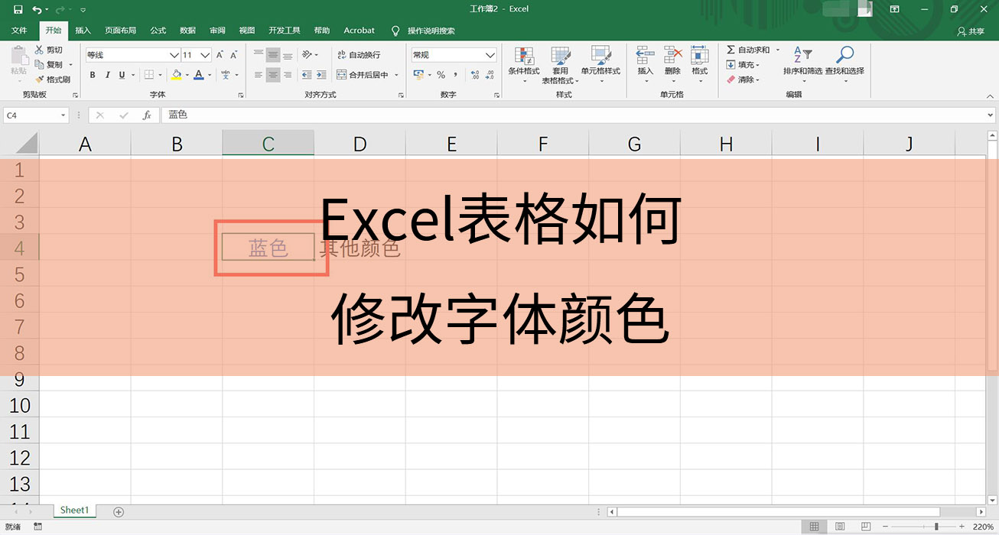
Task: Click the insert function fx icon
Action: 147,115
